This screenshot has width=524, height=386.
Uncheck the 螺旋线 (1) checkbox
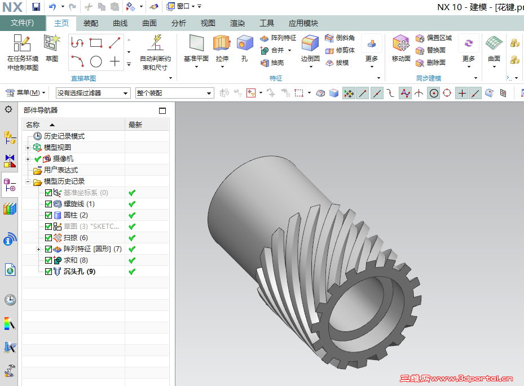pos(48,204)
